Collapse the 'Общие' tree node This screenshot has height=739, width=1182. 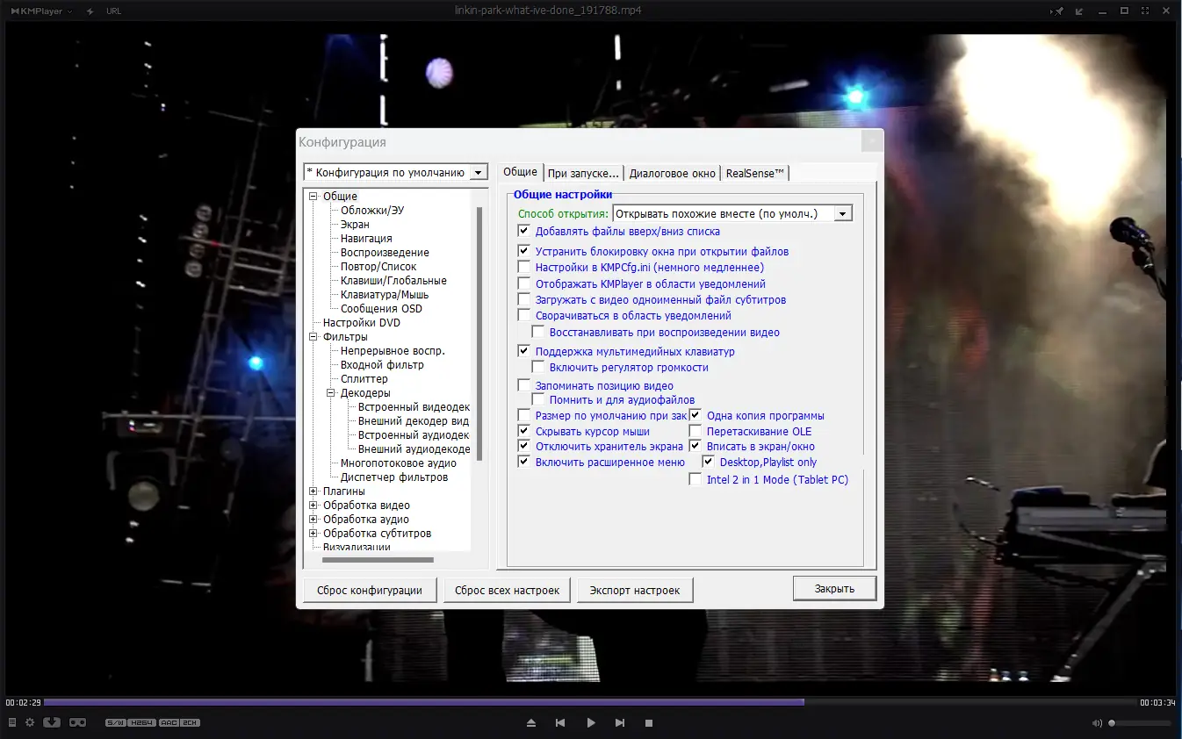pyautogui.click(x=313, y=197)
